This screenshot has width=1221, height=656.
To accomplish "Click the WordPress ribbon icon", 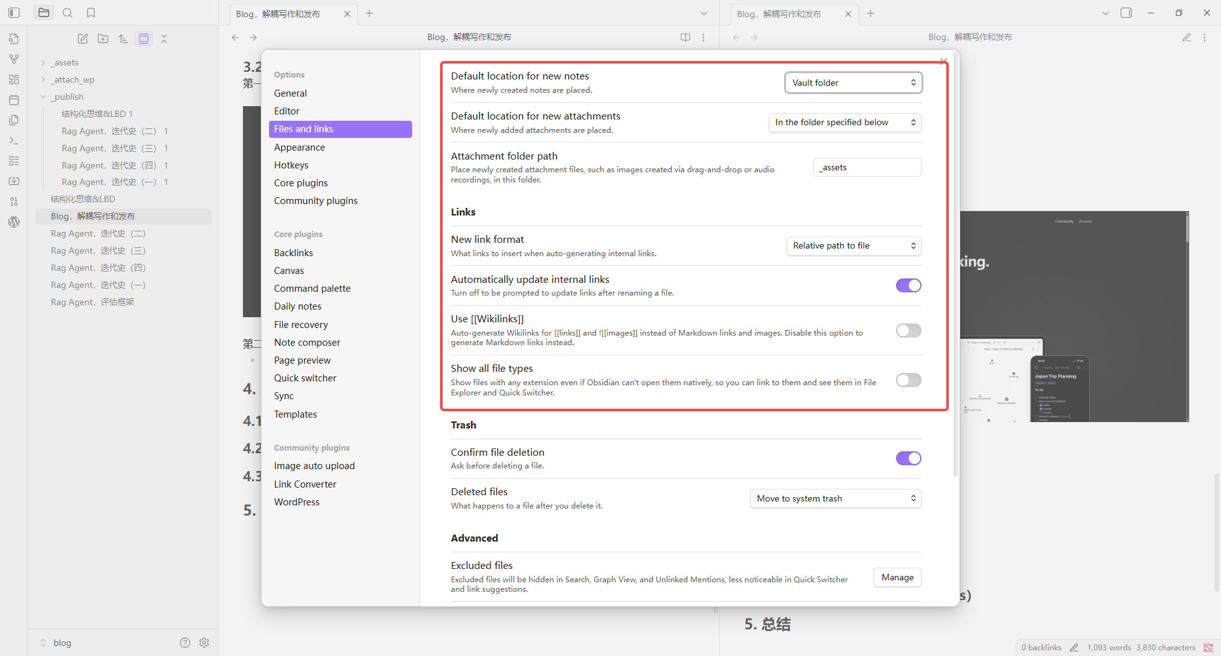I will point(14,222).
